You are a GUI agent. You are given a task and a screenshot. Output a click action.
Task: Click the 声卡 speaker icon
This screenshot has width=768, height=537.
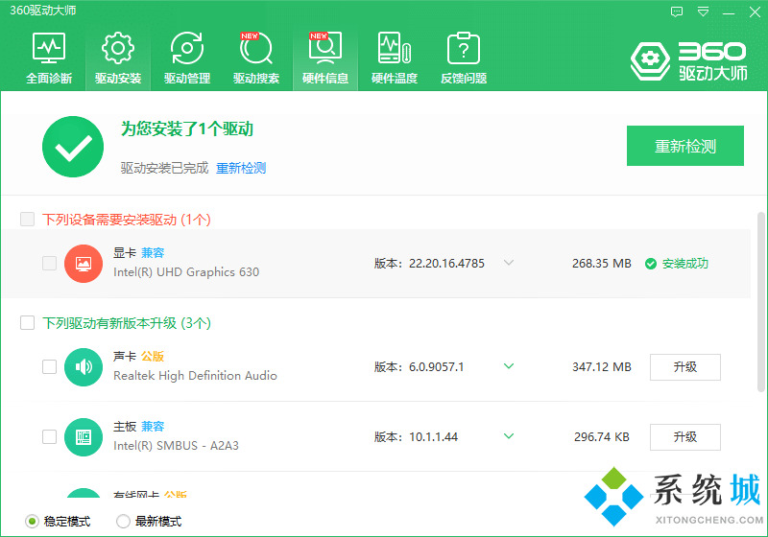(84, 367)
